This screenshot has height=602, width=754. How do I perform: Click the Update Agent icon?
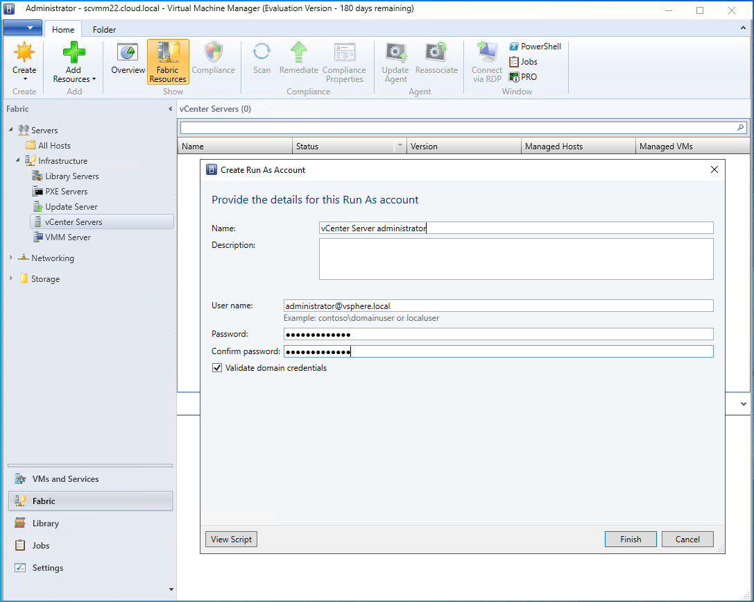(x=396, y=52)
